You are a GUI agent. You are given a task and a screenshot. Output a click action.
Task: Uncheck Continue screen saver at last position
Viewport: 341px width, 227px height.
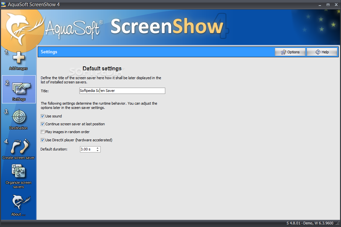[x=43, y=124]
